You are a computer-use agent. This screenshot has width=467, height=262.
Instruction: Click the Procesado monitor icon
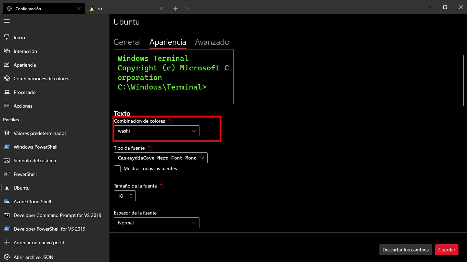[7, 92]
